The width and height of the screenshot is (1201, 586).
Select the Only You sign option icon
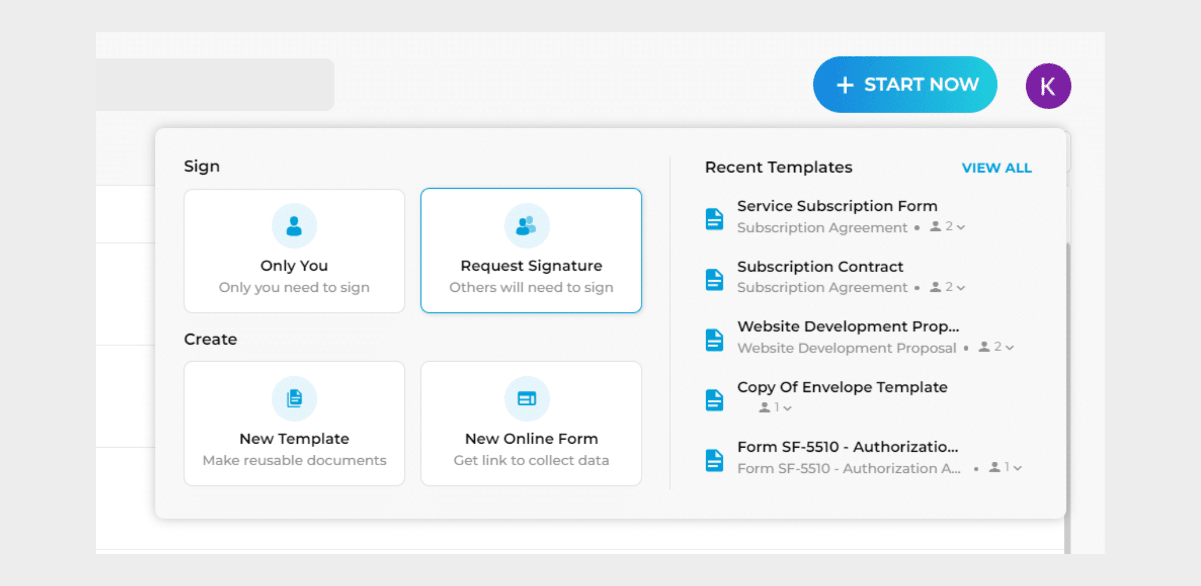(293, 225)
